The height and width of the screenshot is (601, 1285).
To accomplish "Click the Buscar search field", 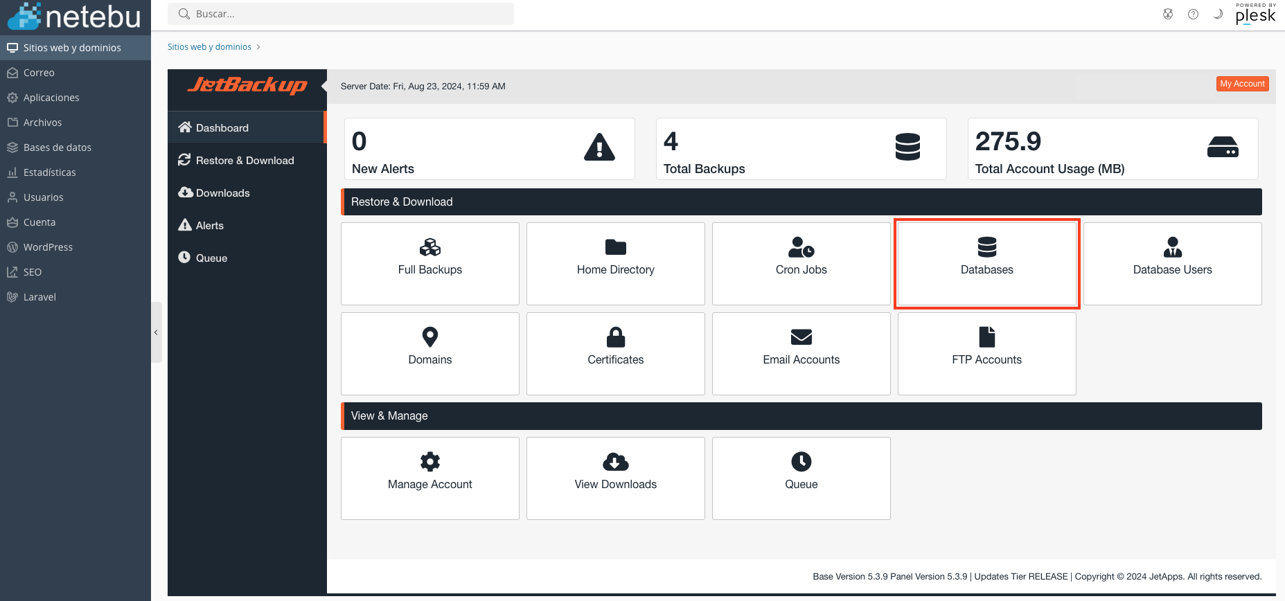I will click(x=341, y=14).
